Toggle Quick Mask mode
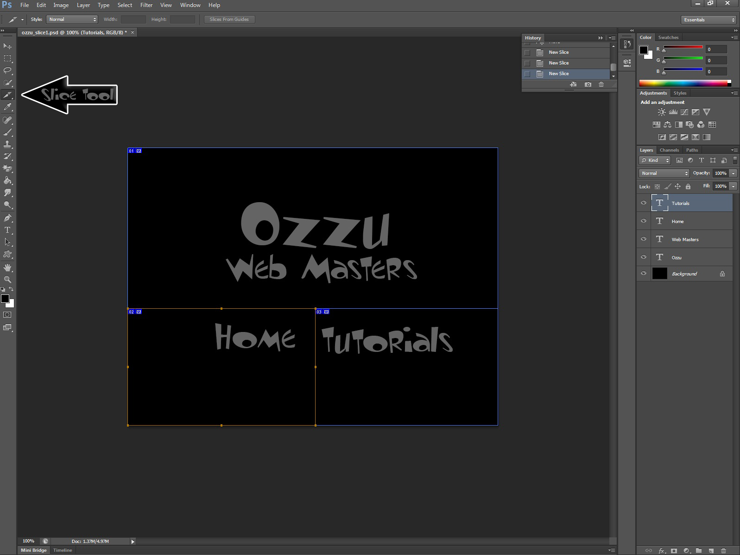Screen dimensions: 740x555 coord(7,315)
